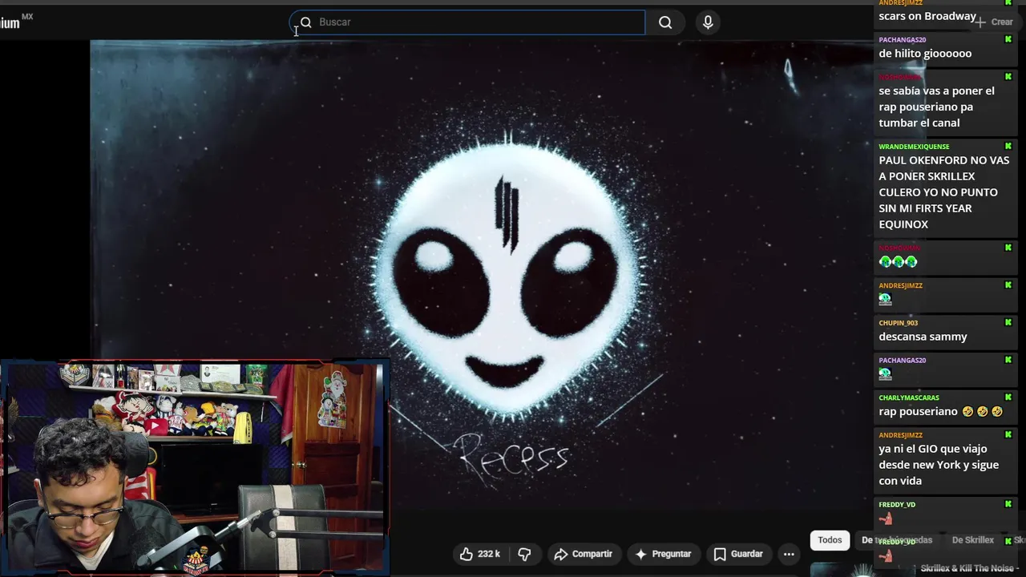The height and width of the screenshot is (577, 1026).
Task: Click the 'rap pouseriano' laughing emoji message
Action: point(941,412)
